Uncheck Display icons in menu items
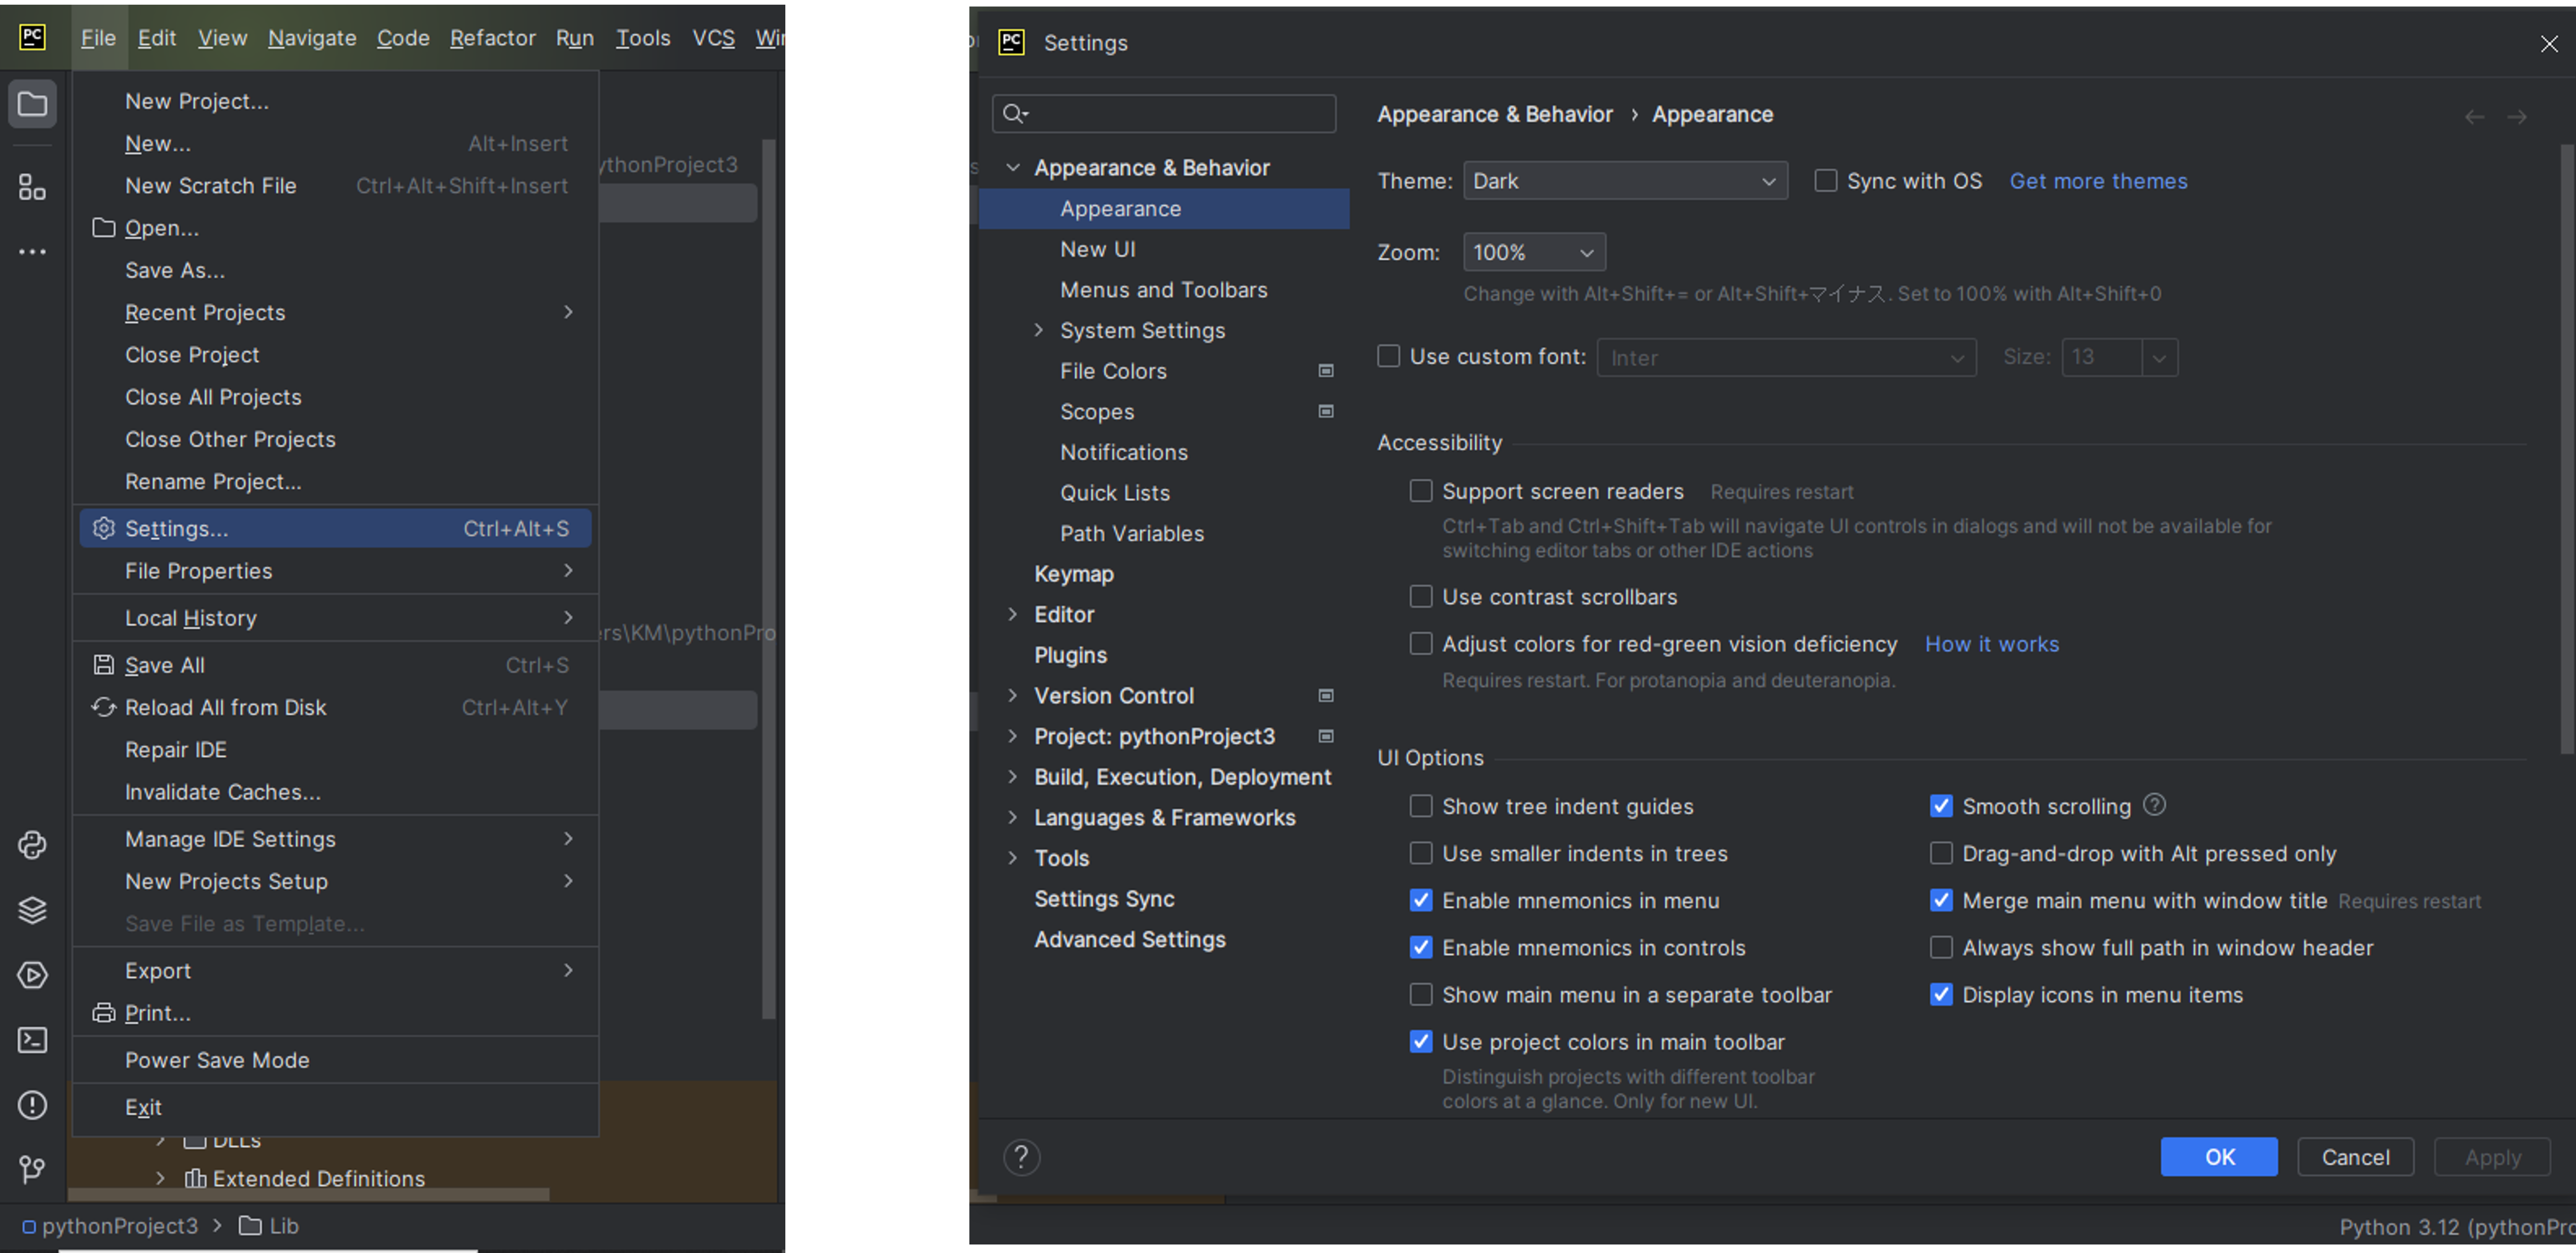The image size is (2576, 1253). pos(1941,994)
